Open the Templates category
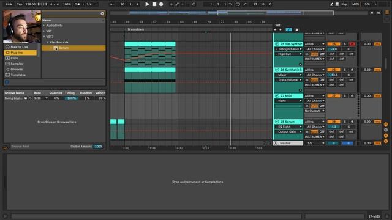 point(20,75)
